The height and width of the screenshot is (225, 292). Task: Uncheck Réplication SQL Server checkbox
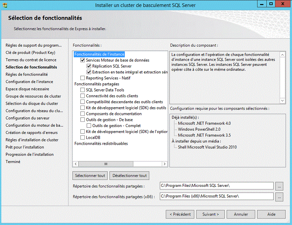click(x=89, y=66)
